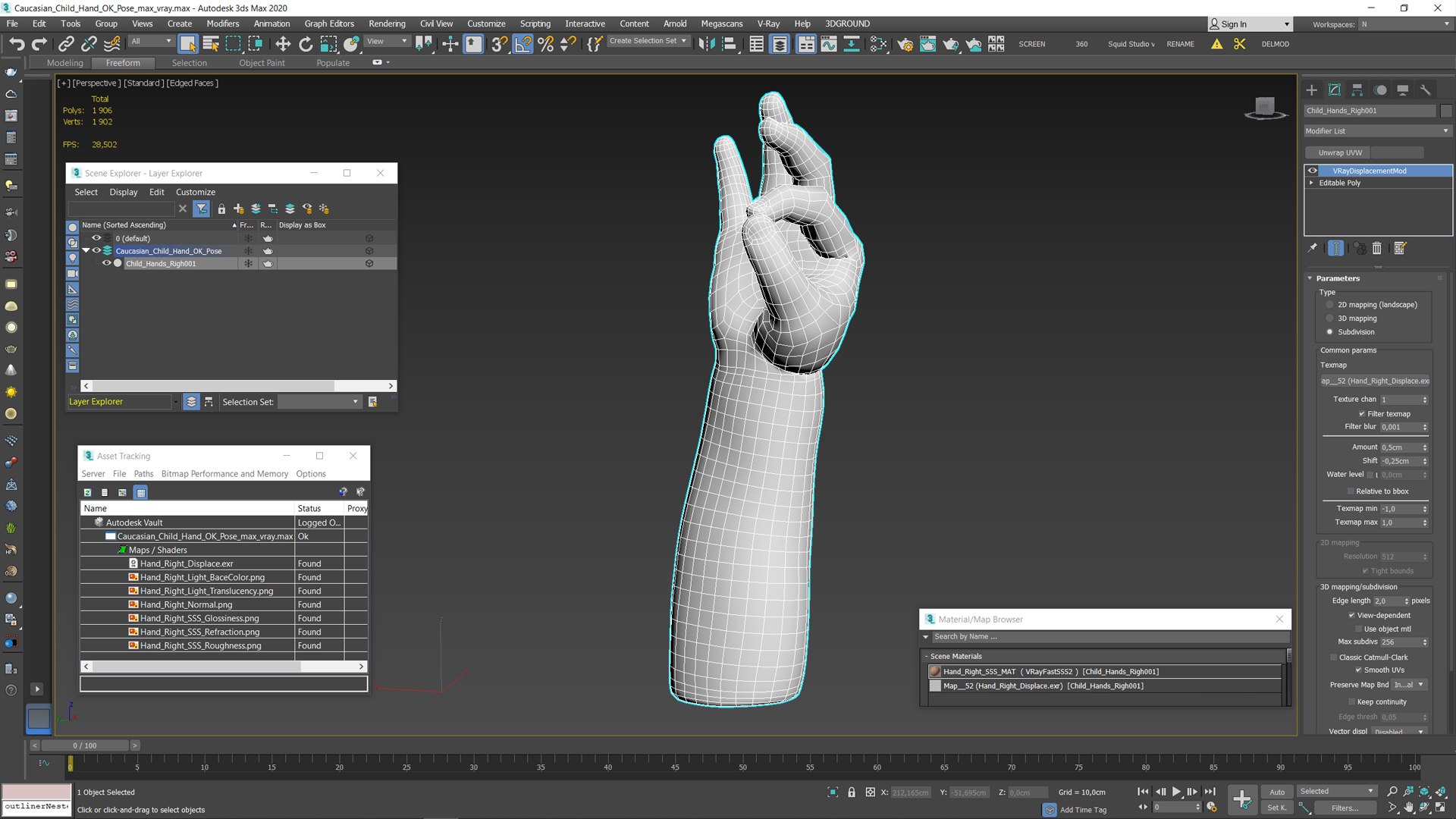The height and width of the screenshot is (819, 1456).
Task: Select the Move tool icon
Action: coord(283,44)
